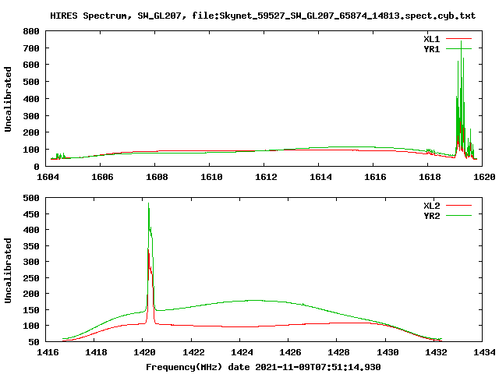Click the 1428 x-axis tick label
Image resolution: width=499 pixels, height=374 pixels.
point(338,352)
